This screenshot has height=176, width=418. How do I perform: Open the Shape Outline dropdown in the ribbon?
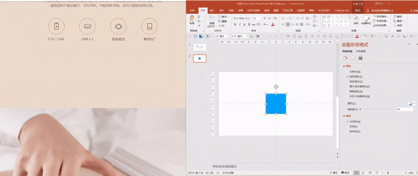coord(380,21)
